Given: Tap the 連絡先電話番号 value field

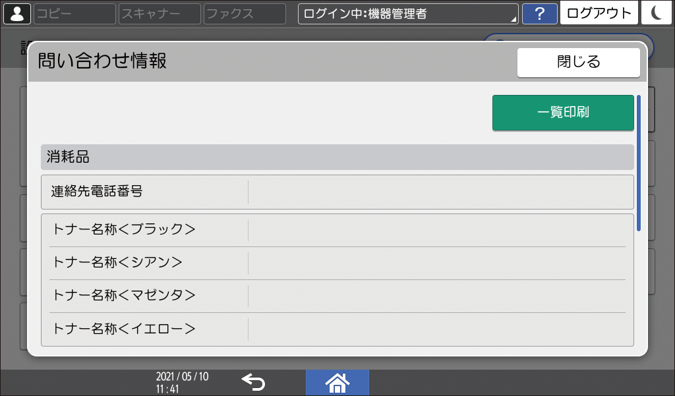Looking at the screenshot, I should 442,192.
